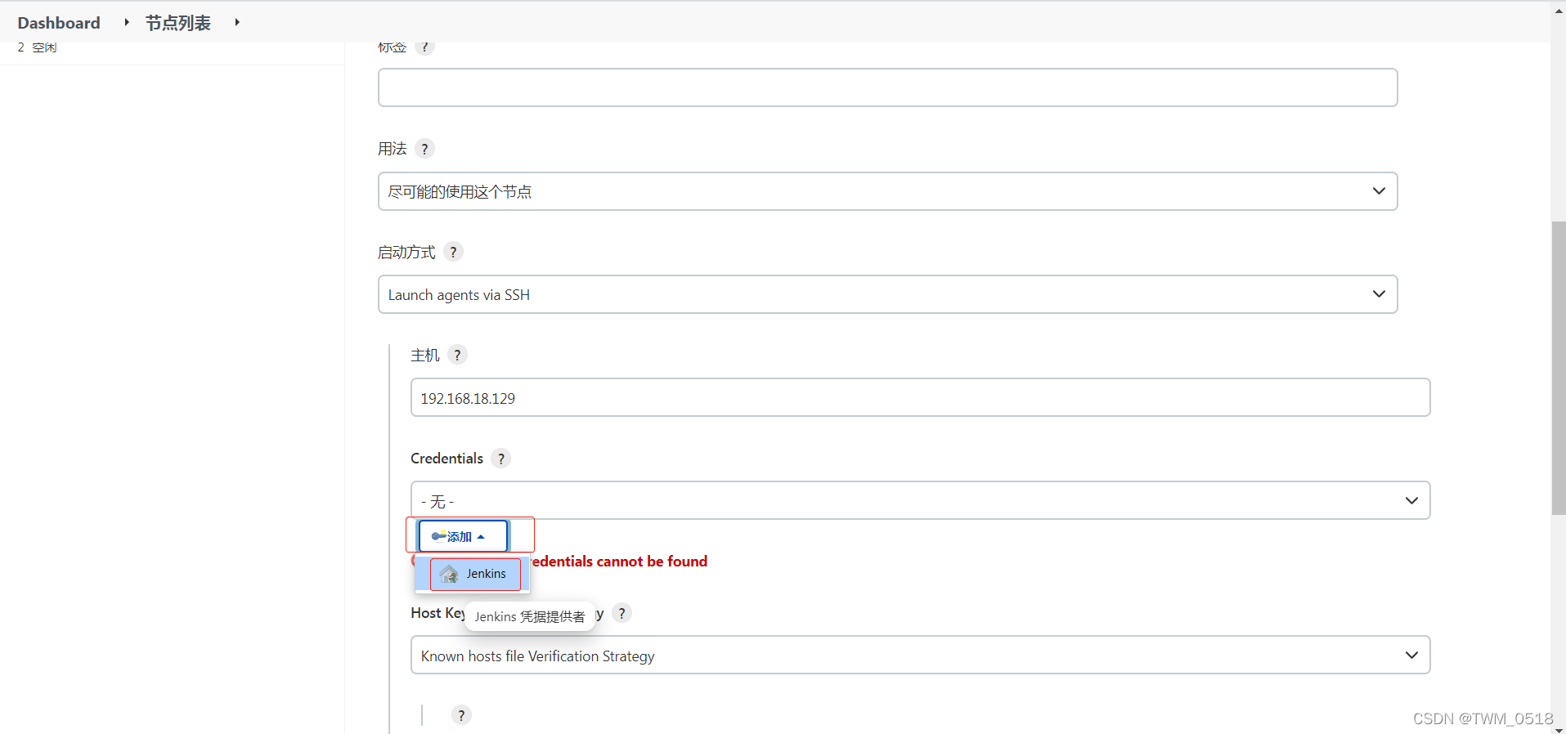The height and width of the screenshot is (734, 1566).
Task: Open the 用法 dropdown 尽可能的使用这个节点
Action: click(887, 191)
